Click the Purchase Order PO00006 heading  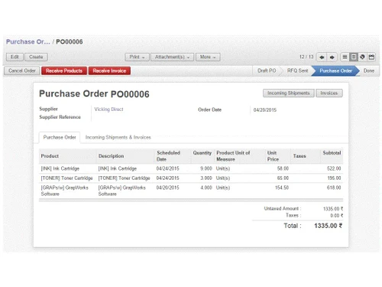coord(94,94)
